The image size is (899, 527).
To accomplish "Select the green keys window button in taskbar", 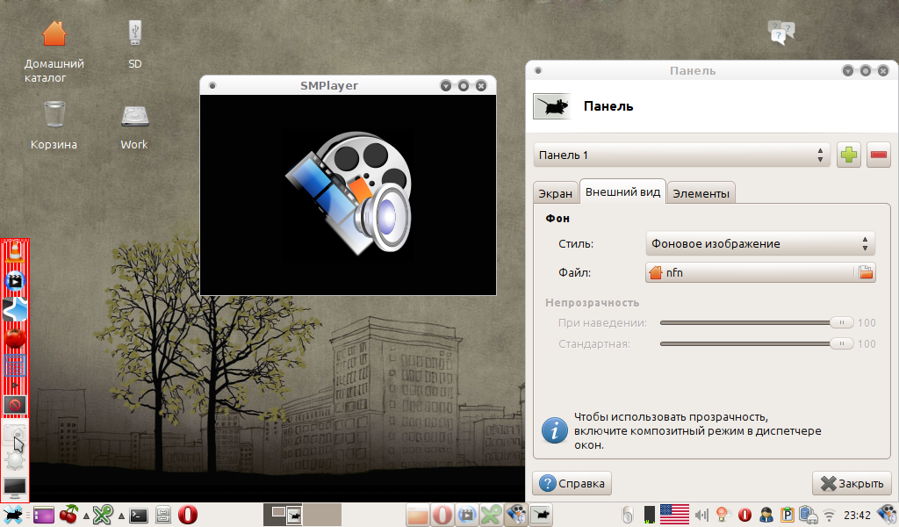I will pos(492,515).
